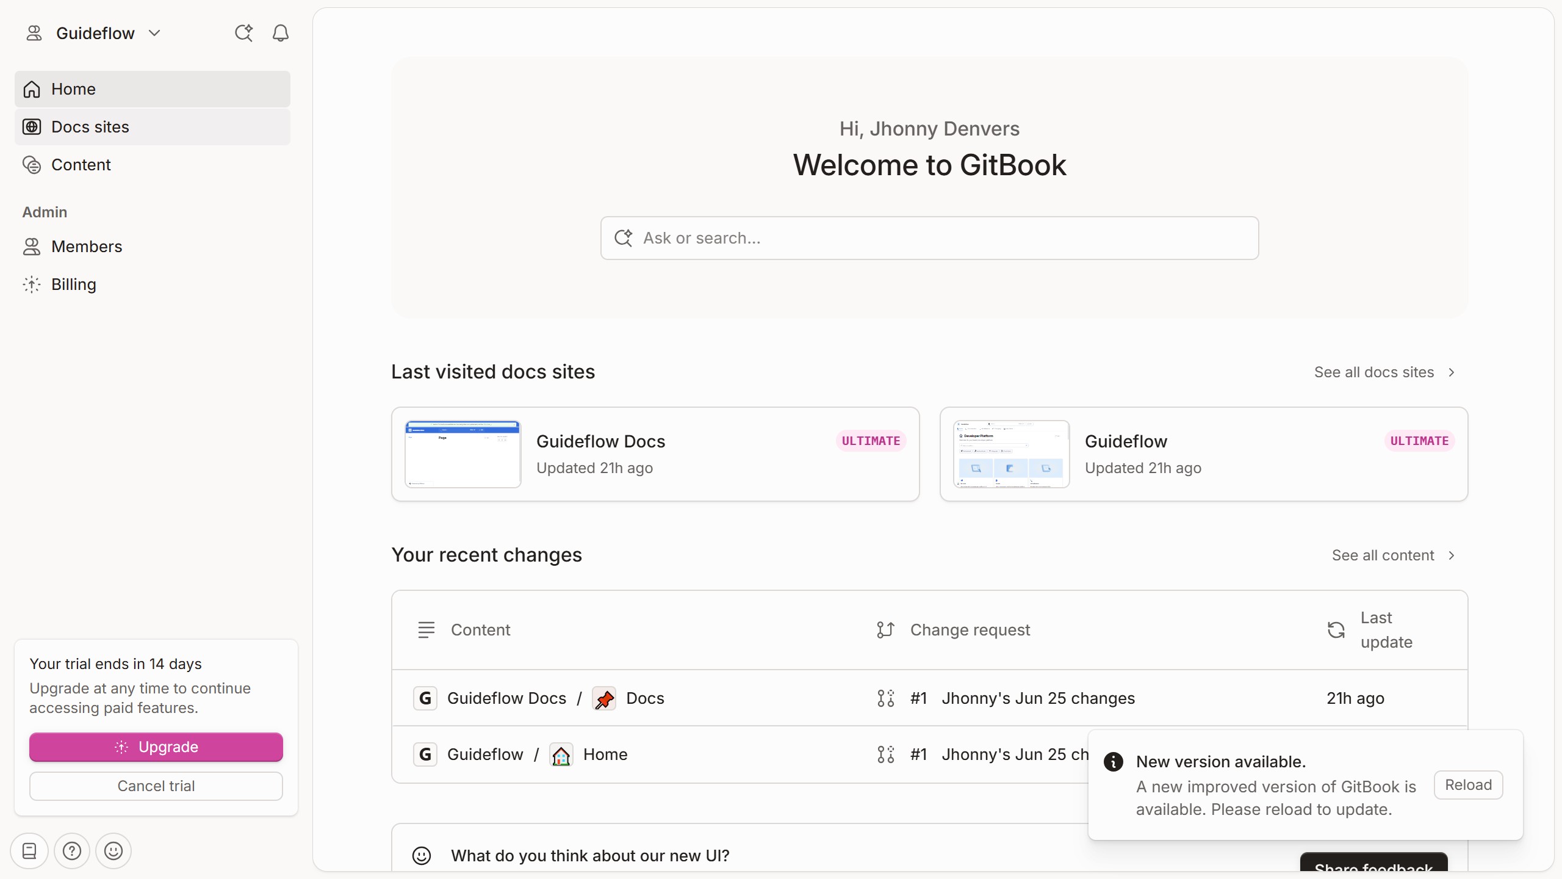Open Billing admin page

(153, 284)
